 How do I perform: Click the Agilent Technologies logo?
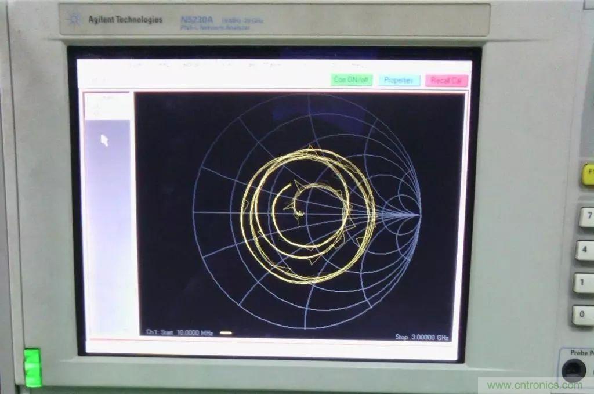(x=116, y=20)
